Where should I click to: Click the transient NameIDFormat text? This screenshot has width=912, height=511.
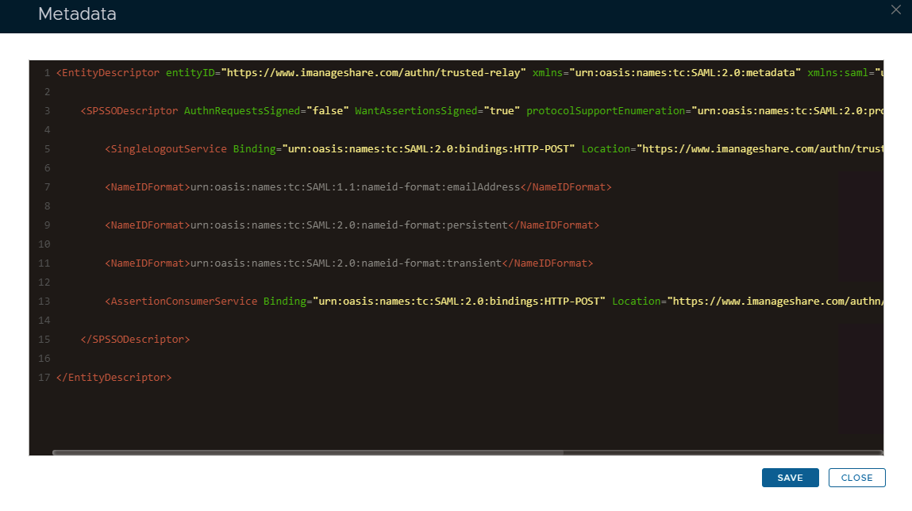pyautogui.click(x=344, y=263)
